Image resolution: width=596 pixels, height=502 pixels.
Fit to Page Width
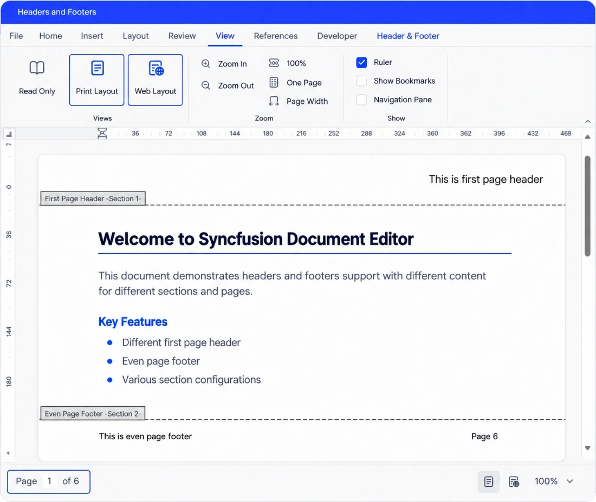click(298, 101)
